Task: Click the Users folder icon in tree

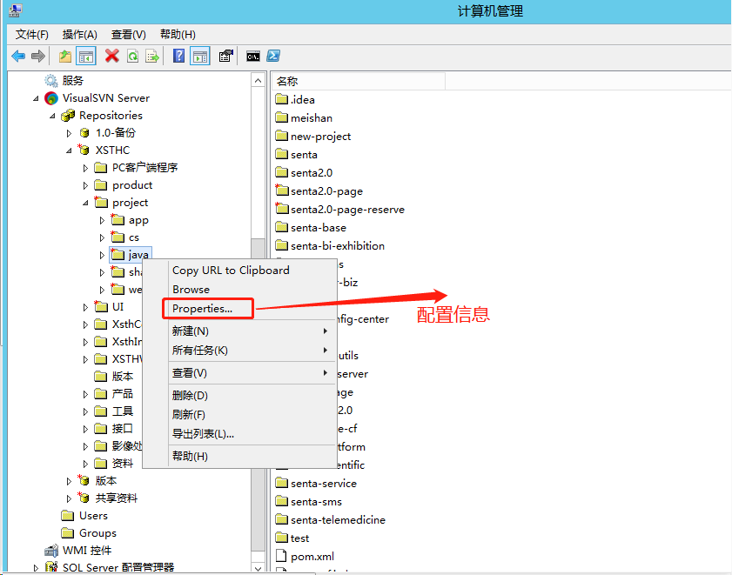Action: pyautogui.click(x=68, y=516)
